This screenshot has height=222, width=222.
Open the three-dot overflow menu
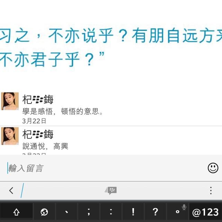211,190
